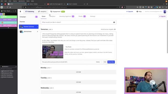Image resolution: width=168 pixels, height=94 pixels.
Task: Go to the browser home page
Action: click(x=10, y=7)
